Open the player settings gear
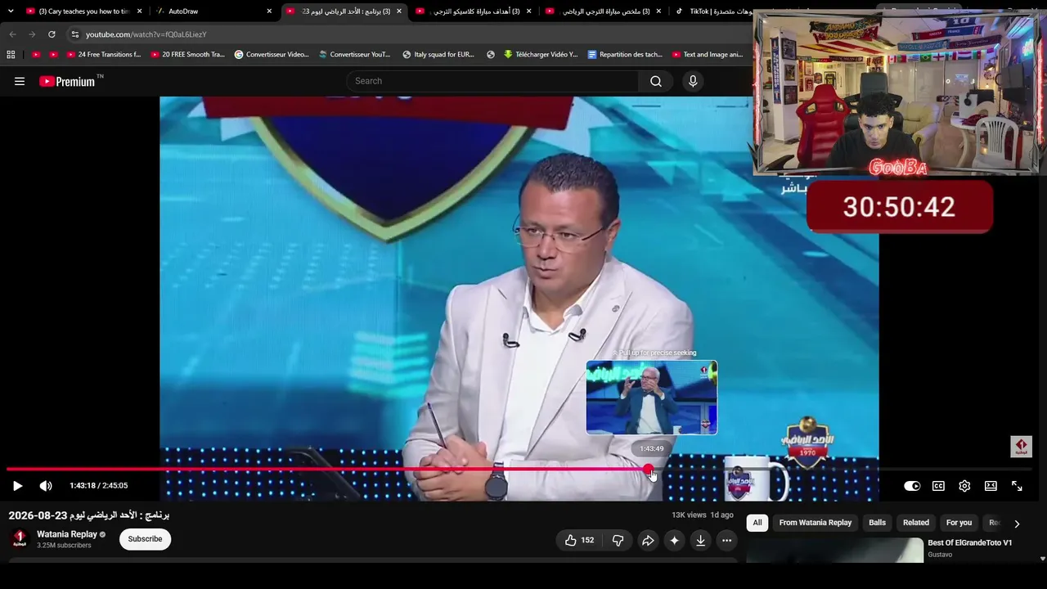The height and width of the screenshot is (589, 1047). (964, 486)
